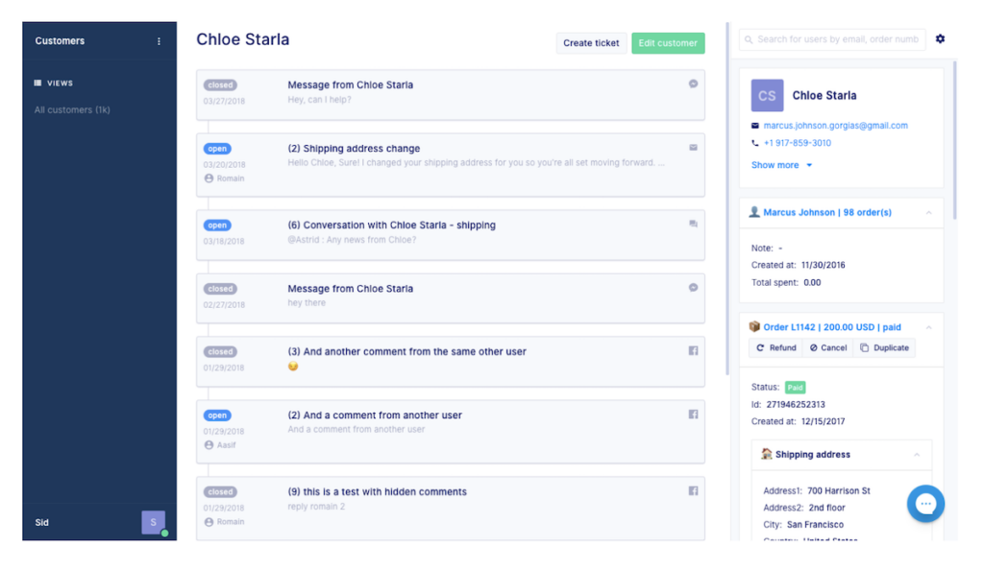
Task: Open the live chat bubble widget
Action: tap(925, 504)
